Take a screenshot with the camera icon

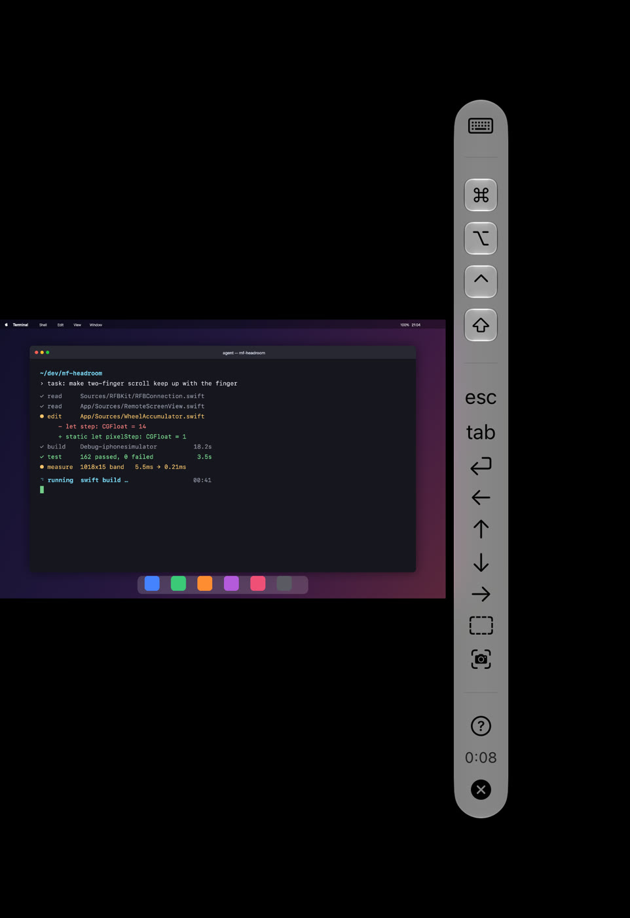click(481, 659)
